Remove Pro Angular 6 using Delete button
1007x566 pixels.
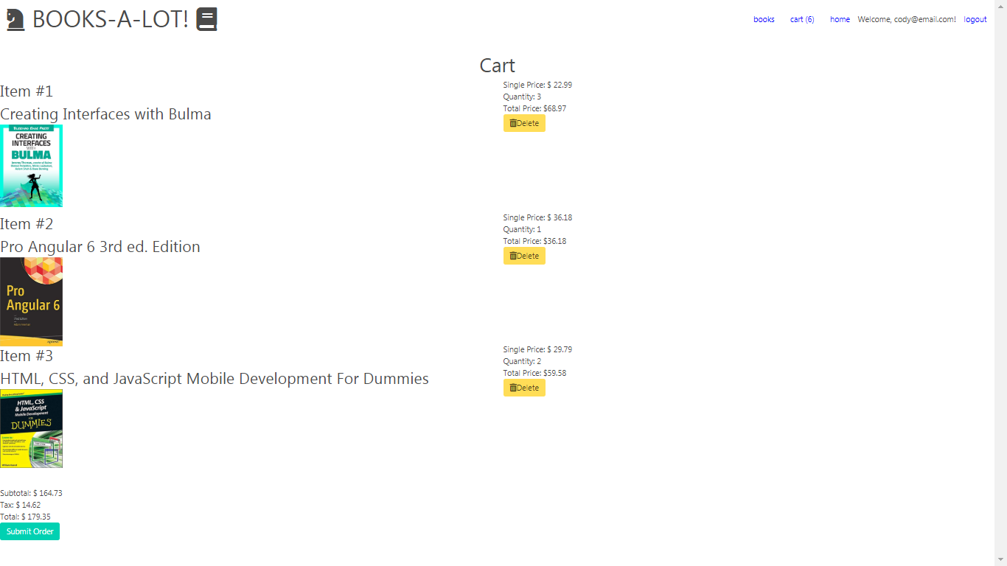click(x=524, y=256)
